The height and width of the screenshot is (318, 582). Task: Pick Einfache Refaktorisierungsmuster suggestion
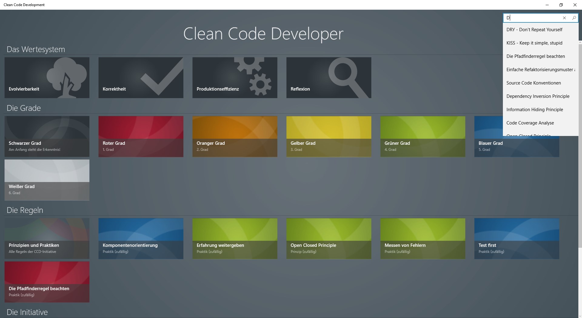(540, 70)
